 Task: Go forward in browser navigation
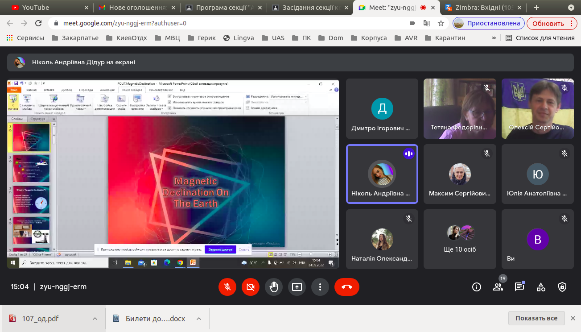24,23
